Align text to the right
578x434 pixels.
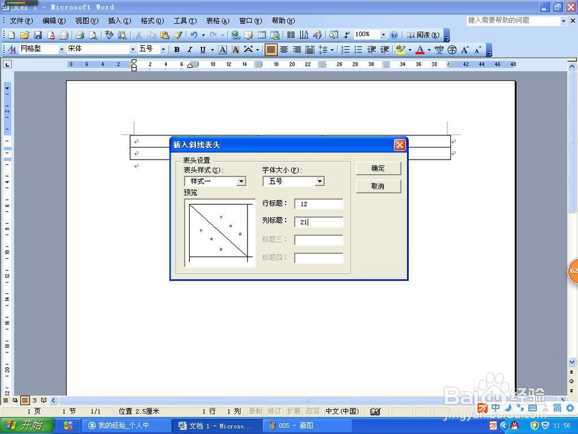click(x=297, y=49)
